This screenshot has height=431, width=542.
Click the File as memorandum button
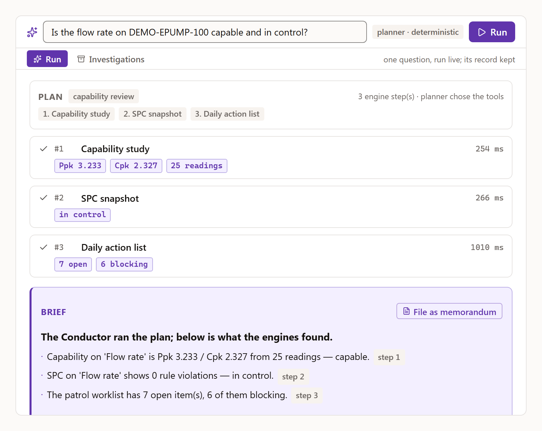(x=449, y=311)
